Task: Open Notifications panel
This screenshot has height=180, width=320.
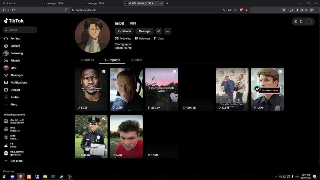Action: point(15,82)
